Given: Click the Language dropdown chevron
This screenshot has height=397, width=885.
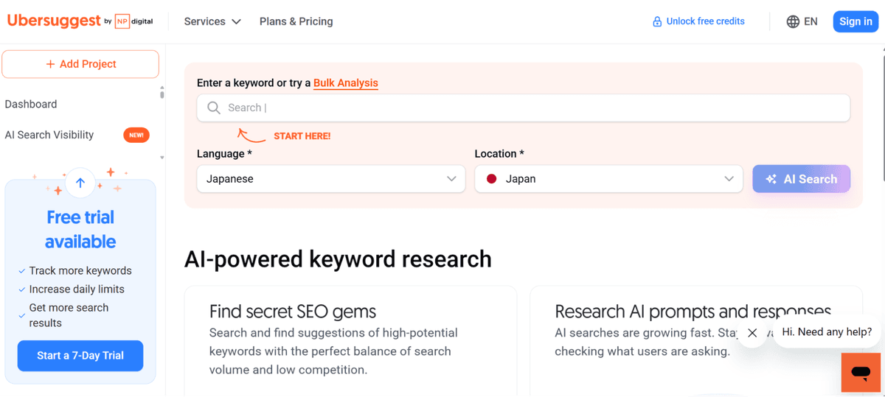Looking at the screenshot, I should (451, 179).
